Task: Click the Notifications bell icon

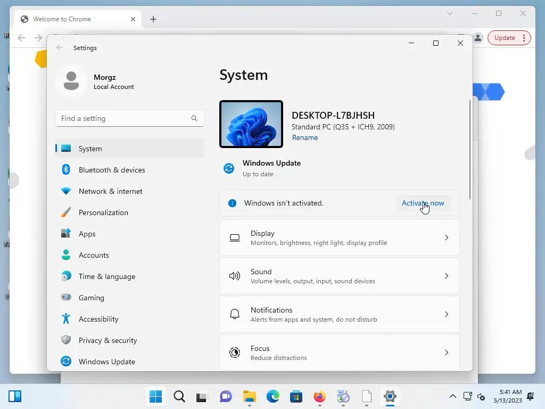Action: [235, 314]
